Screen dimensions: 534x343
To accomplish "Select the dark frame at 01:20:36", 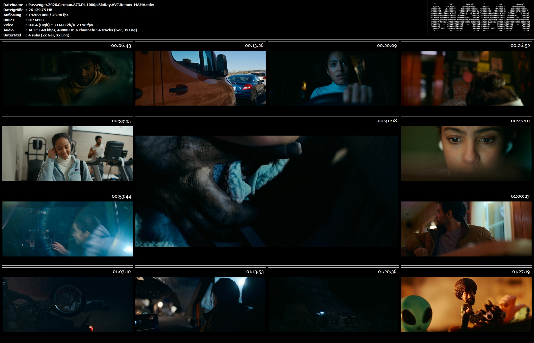I will point(333,304).
